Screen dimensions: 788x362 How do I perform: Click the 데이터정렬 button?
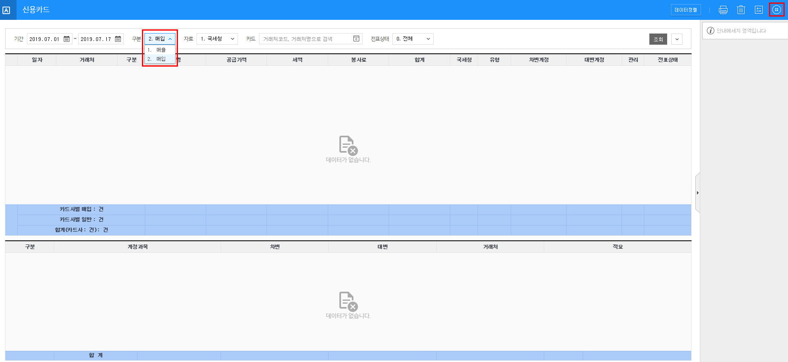point(686,10)
